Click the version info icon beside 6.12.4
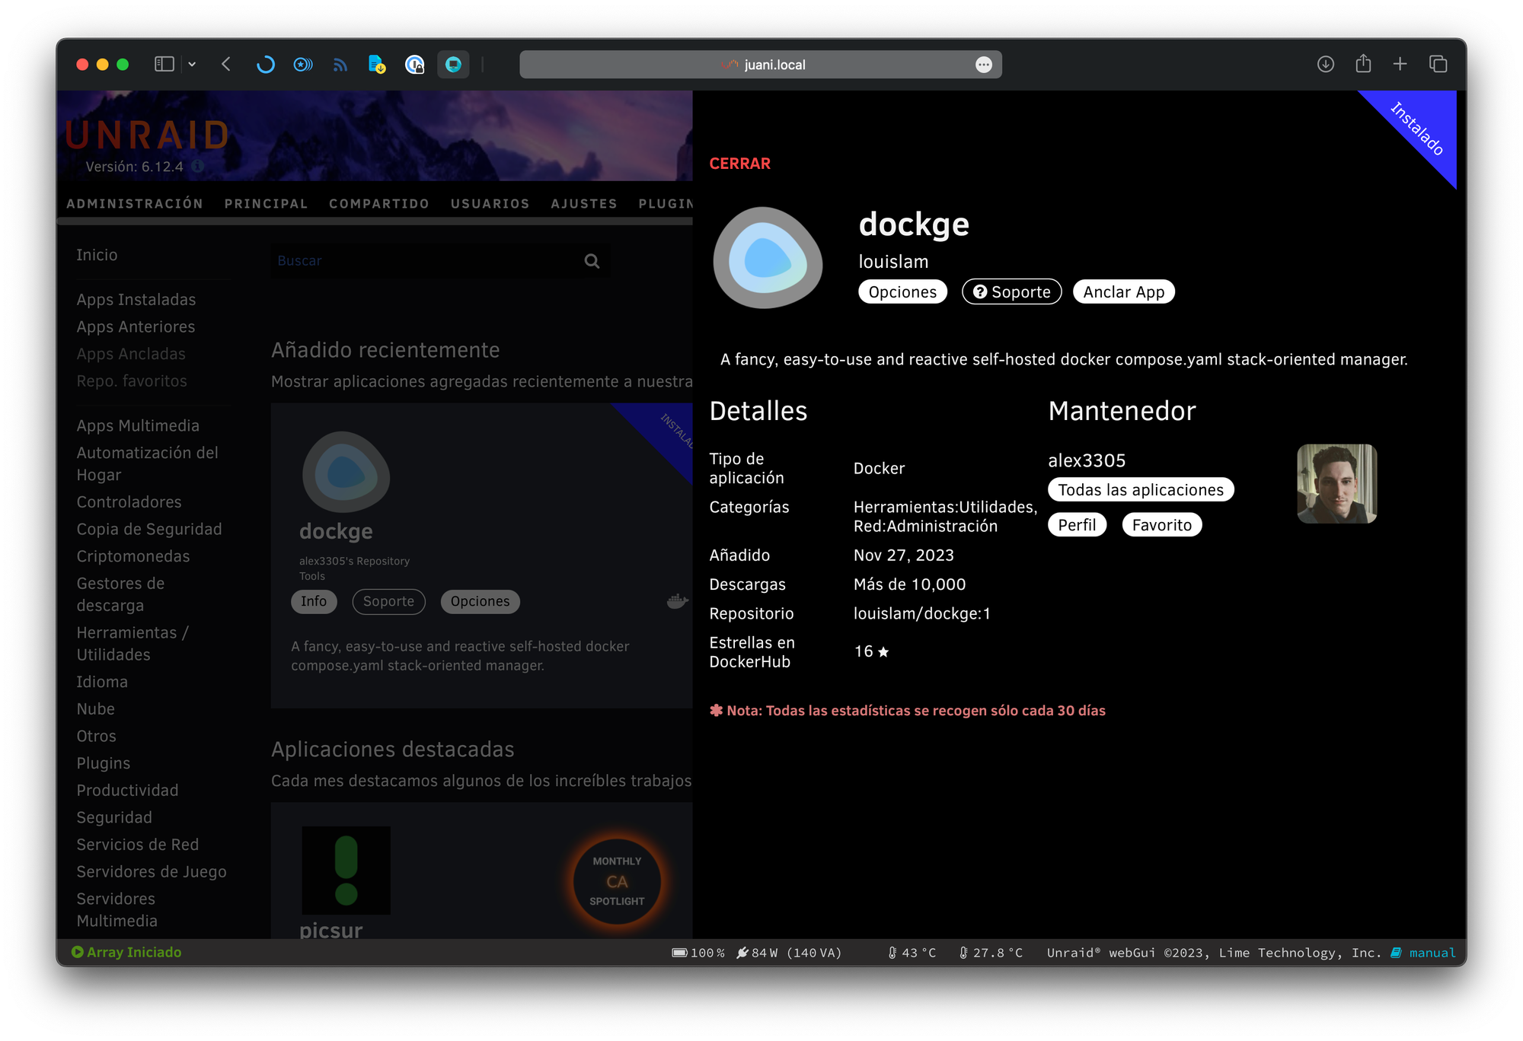 (197, 166)
